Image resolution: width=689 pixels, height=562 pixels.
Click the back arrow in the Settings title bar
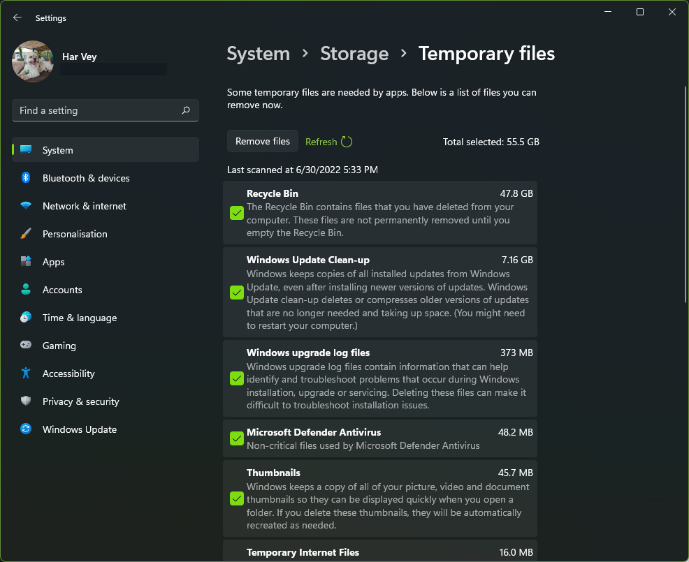coord(17,17)
